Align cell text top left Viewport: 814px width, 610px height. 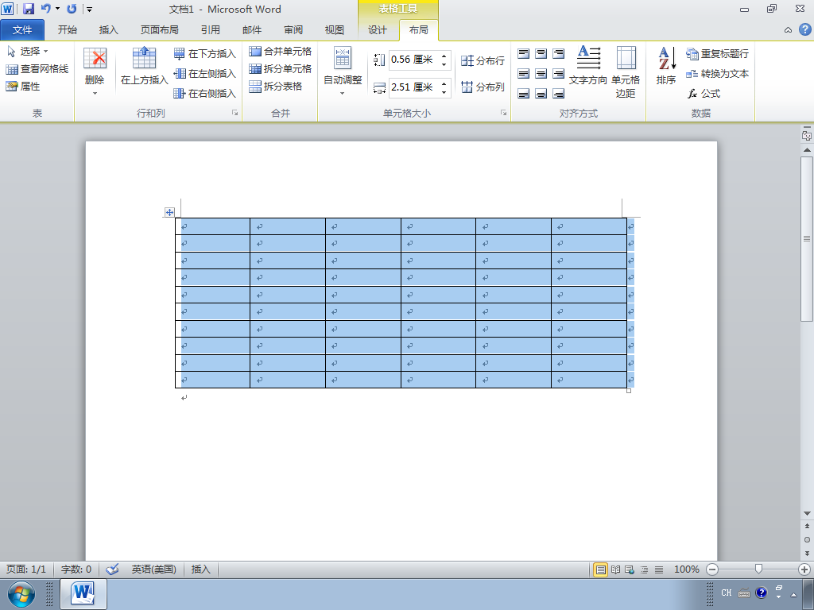pyautogui.click(x=524, y=53)
